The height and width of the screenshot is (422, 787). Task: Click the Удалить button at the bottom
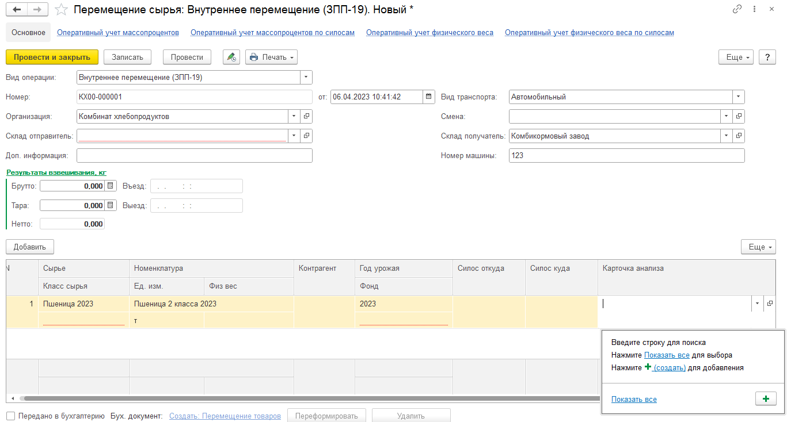tap(411, 416)
